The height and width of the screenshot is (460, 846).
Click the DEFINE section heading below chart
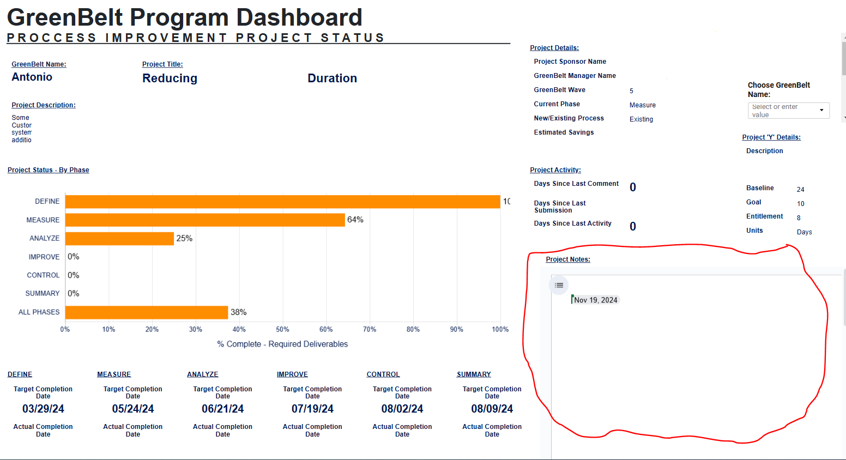click(20, 374)
